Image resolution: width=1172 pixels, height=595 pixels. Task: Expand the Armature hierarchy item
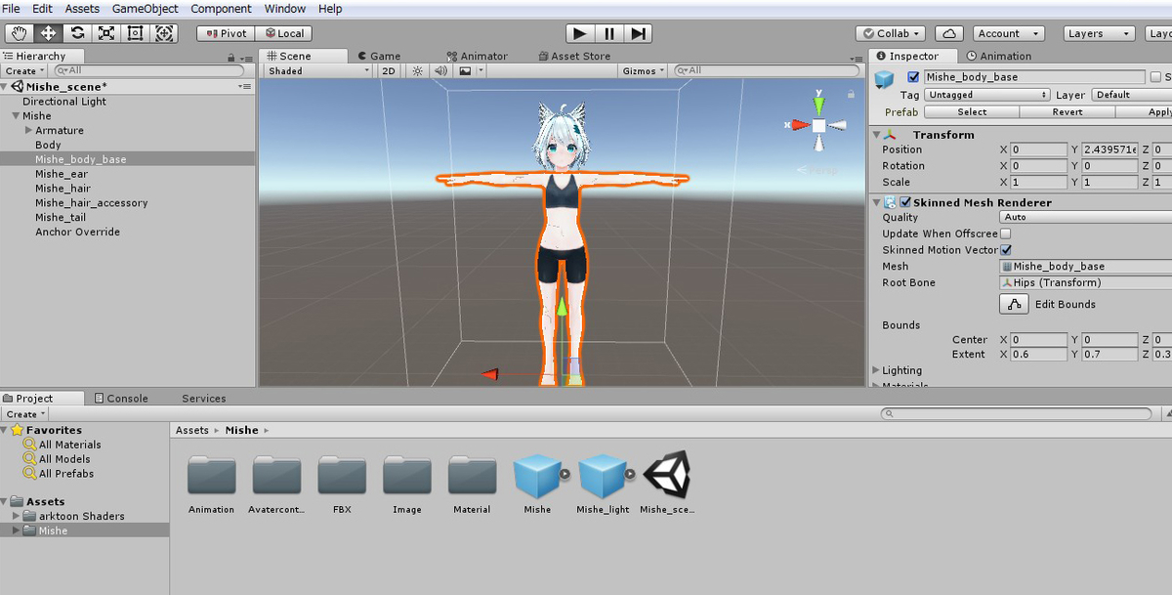(28, 130)
